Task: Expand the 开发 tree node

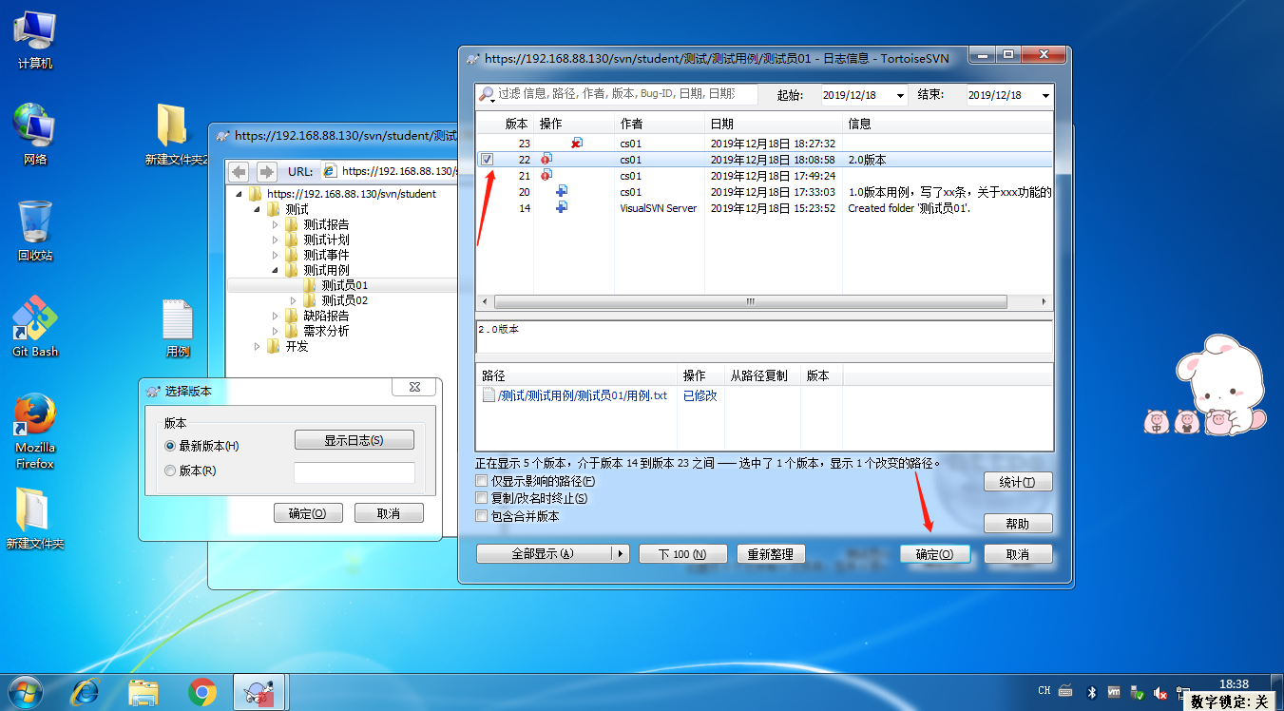Action: click(258, 346)
